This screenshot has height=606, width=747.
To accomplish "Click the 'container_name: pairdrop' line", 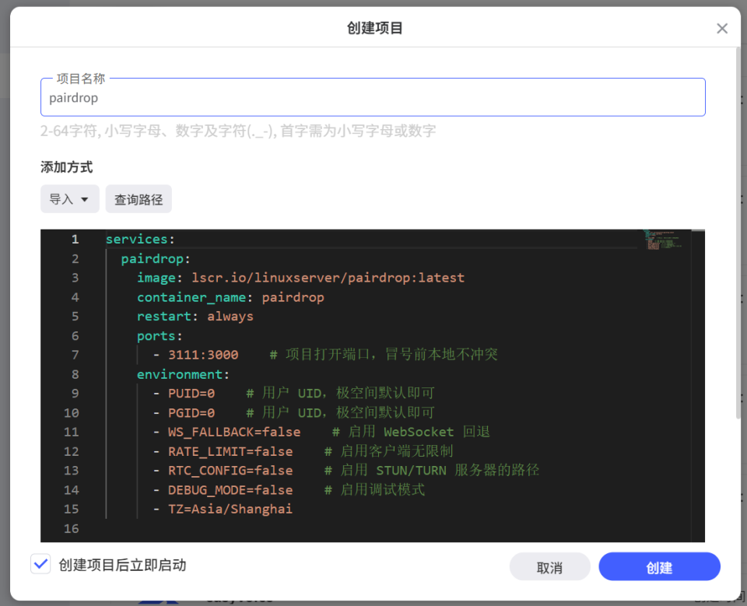I will (230, 297).
